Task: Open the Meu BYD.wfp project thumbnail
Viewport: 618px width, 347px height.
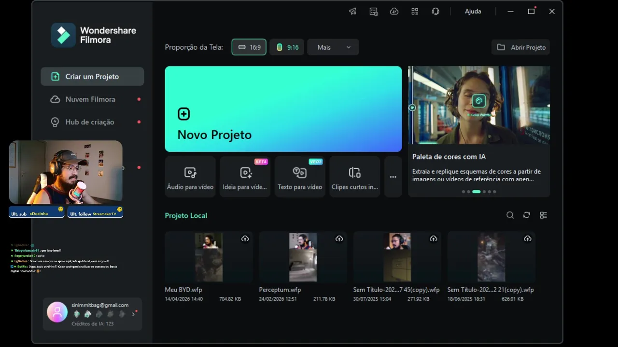Action: point(209,257)
